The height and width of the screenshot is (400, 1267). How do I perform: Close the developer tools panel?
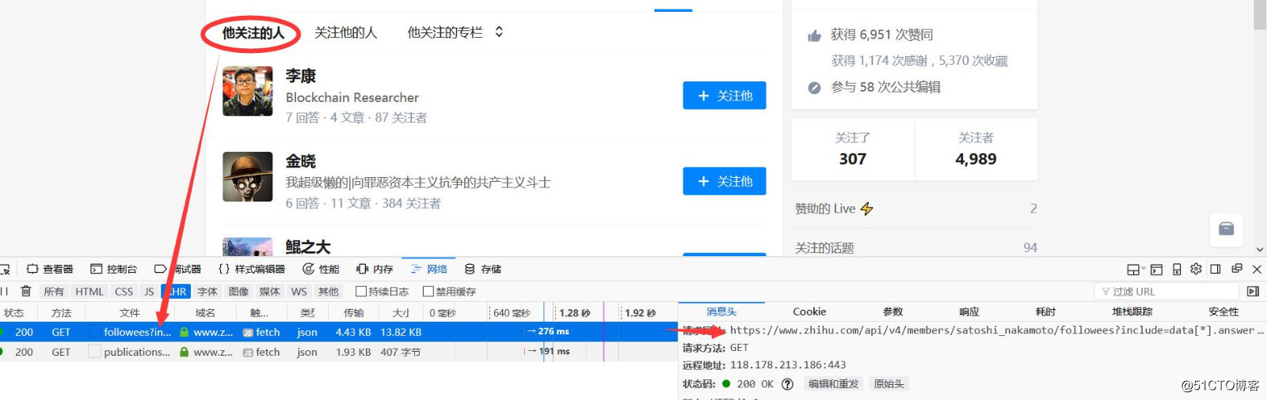[1257, 270]
